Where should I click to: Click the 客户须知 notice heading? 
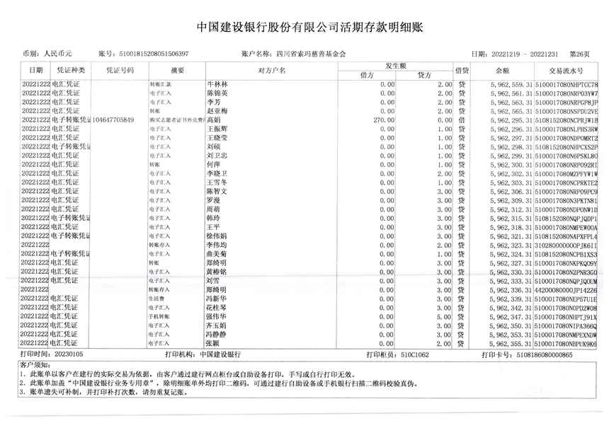(35, 365)
